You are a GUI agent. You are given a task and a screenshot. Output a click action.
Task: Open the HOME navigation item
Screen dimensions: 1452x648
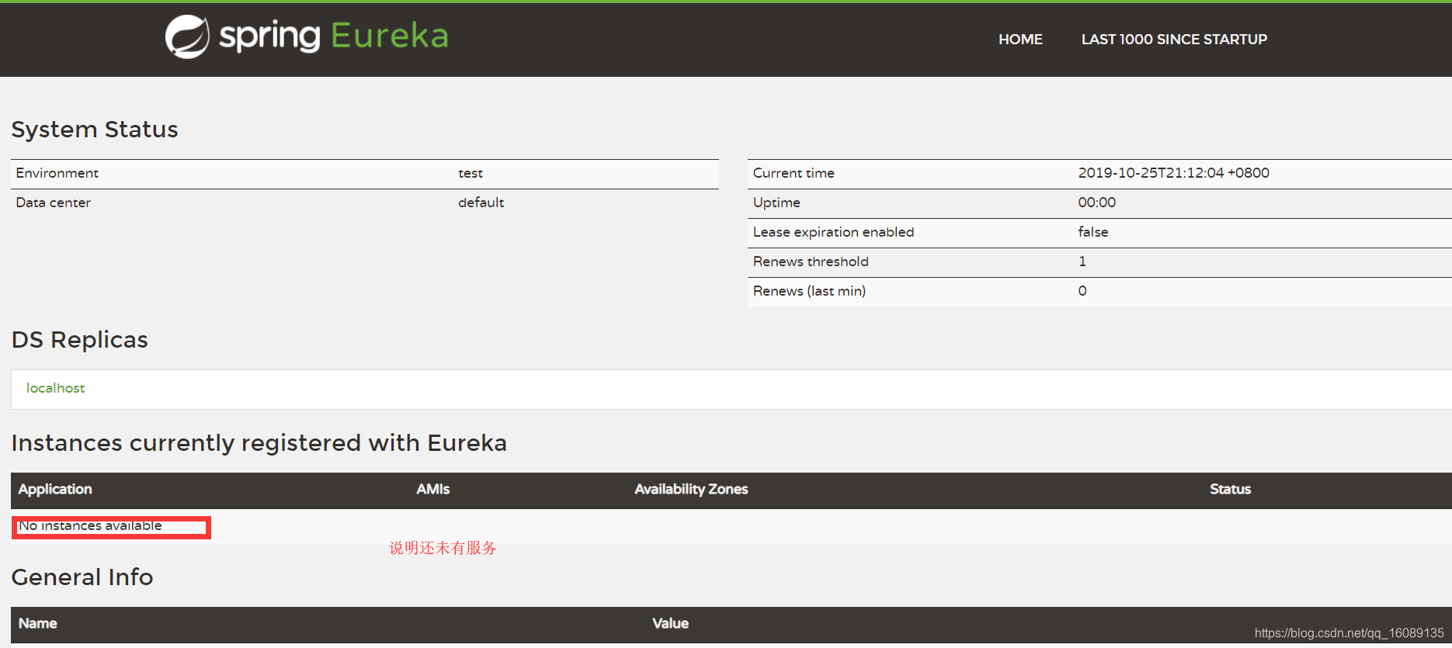[1020, 40]
